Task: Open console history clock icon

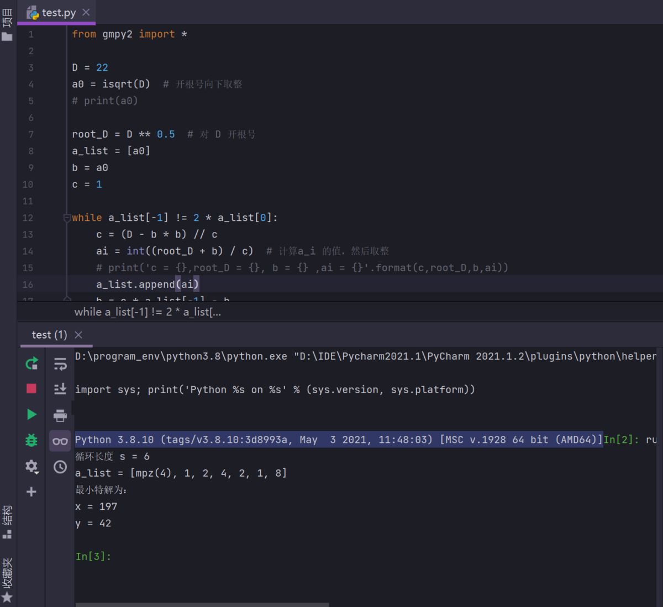Action: [x=60, y=467]
